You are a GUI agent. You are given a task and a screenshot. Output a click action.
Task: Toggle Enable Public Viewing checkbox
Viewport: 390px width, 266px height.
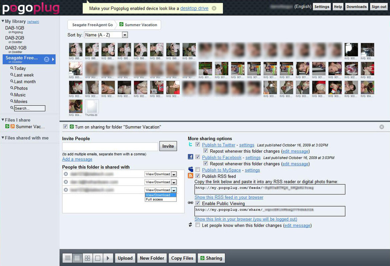coord(198,203)
